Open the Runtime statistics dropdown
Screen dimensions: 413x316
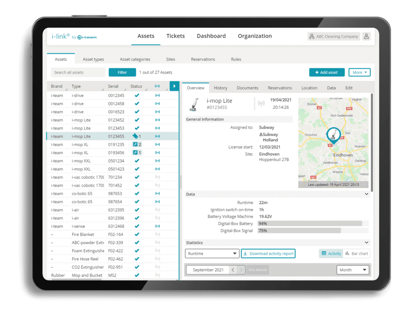(212, 254)
